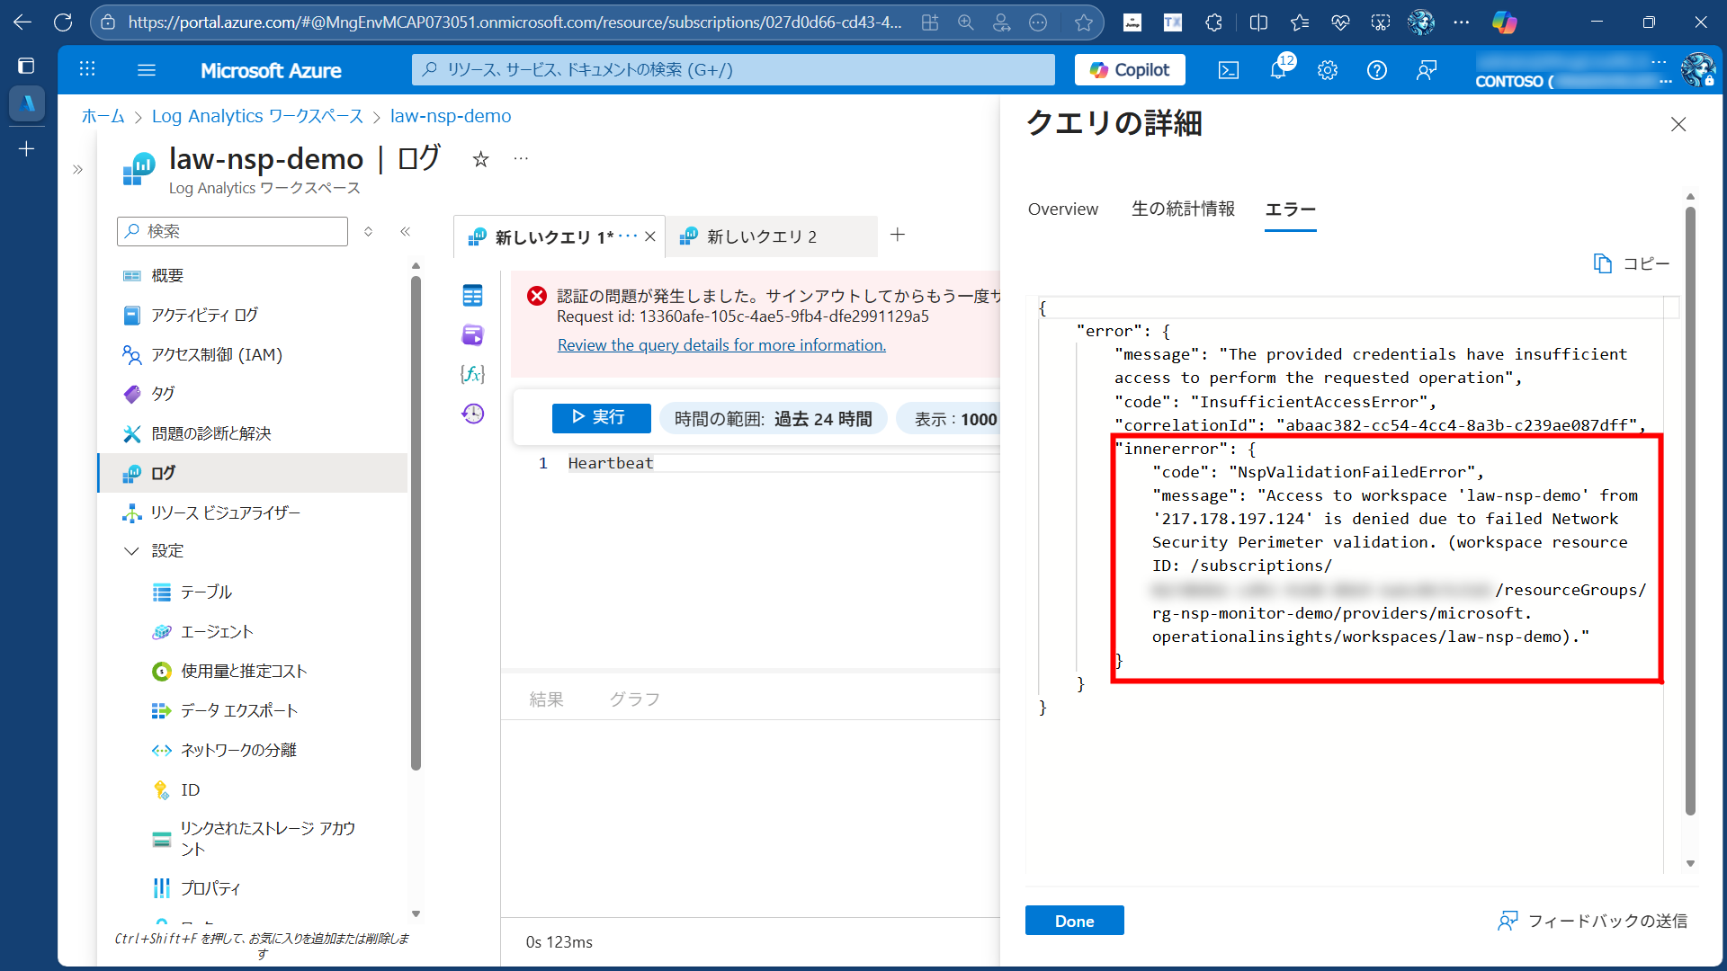1727x971 pixels.
Task: Open query history
Action: [x=472, y=414]
